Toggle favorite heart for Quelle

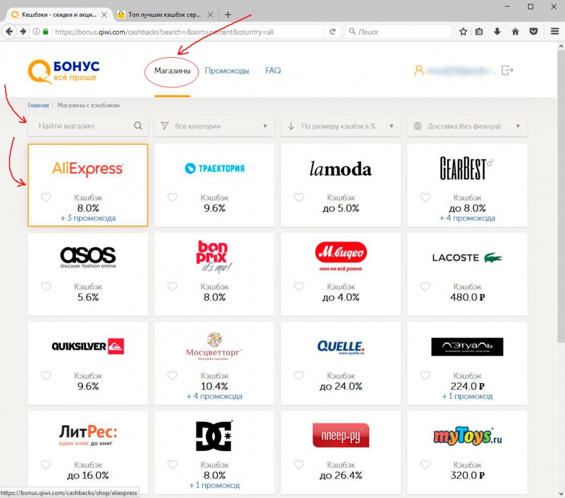click(x=299, y=375)
